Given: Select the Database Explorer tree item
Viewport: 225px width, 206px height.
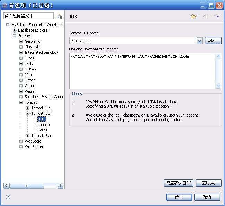Looking at the screenshot, I should point(33,30).
